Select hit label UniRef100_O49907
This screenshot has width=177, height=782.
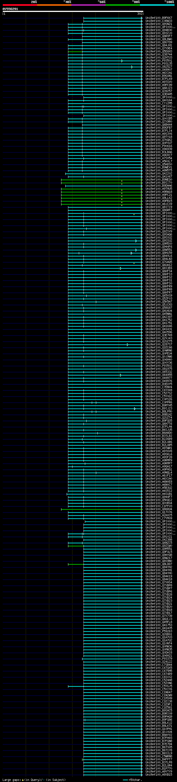pyautogui.click(x=159, y=70)
